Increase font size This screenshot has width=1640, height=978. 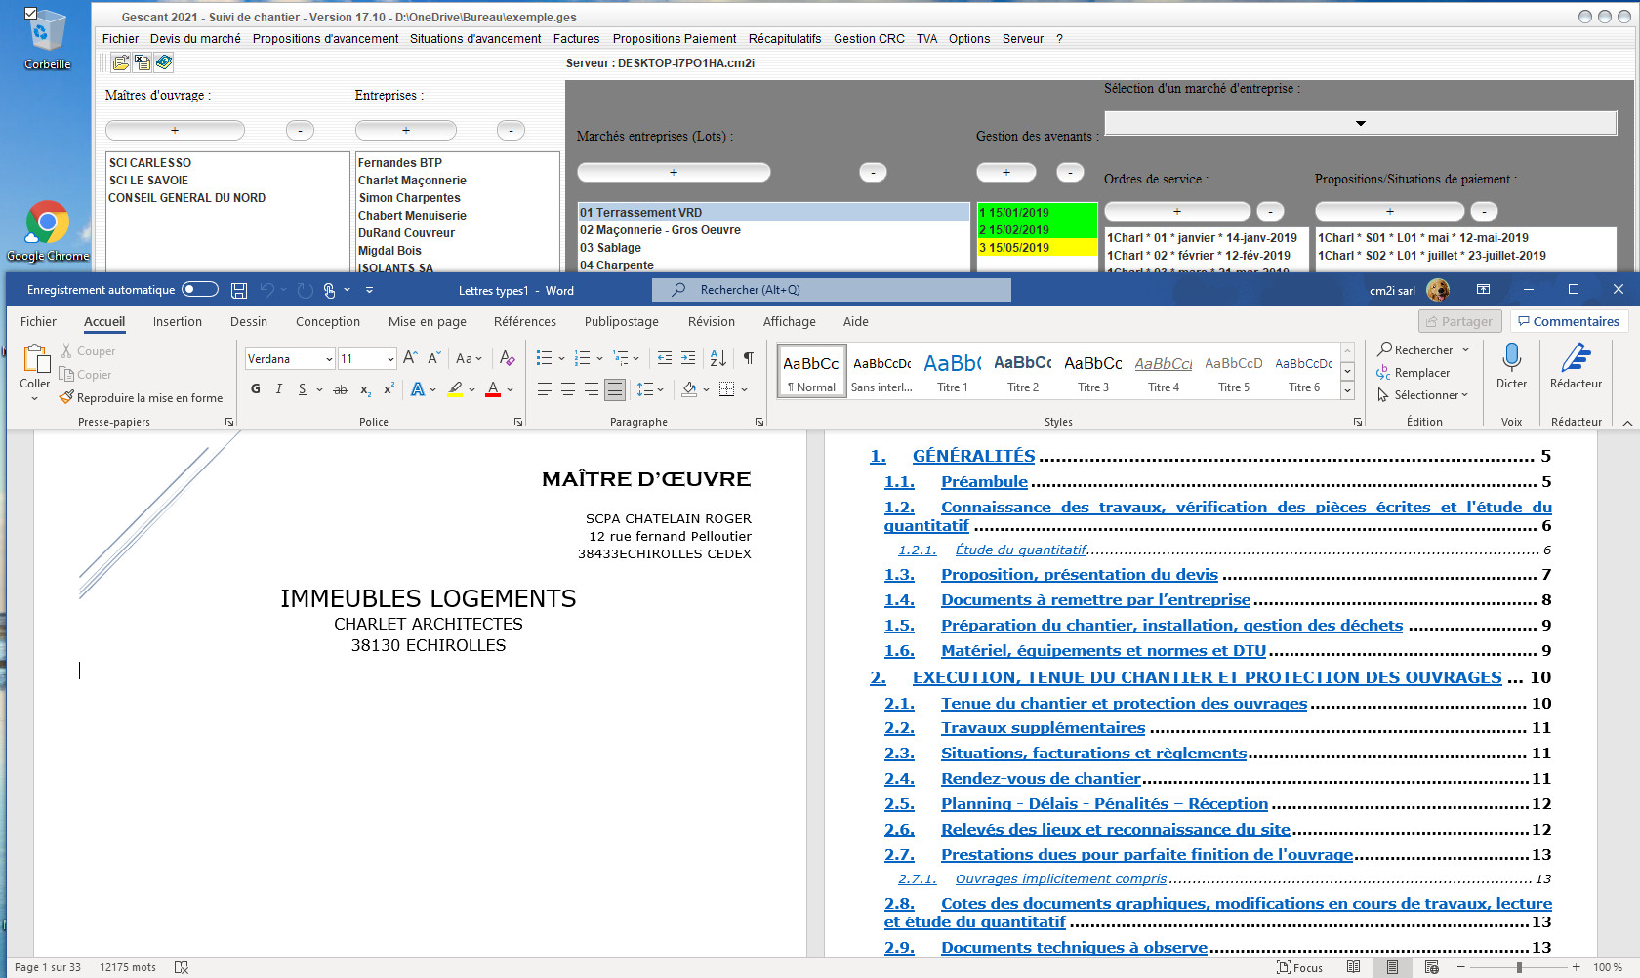[410, 358]
